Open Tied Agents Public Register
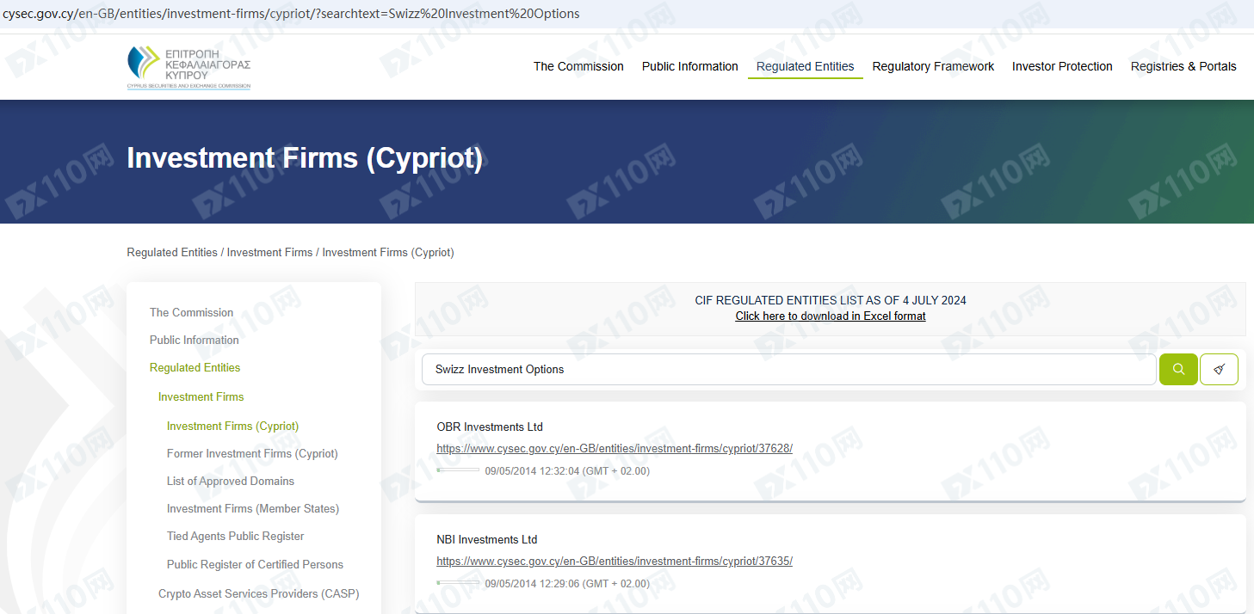The height and width of the screenshot is (614, 1254). [235, 536]
